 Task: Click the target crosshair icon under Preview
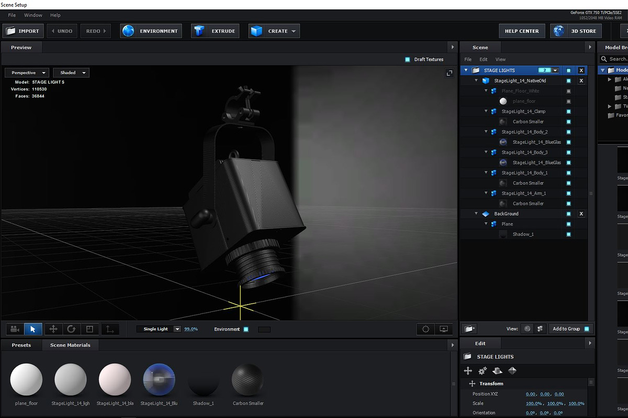tap(426, 329)
